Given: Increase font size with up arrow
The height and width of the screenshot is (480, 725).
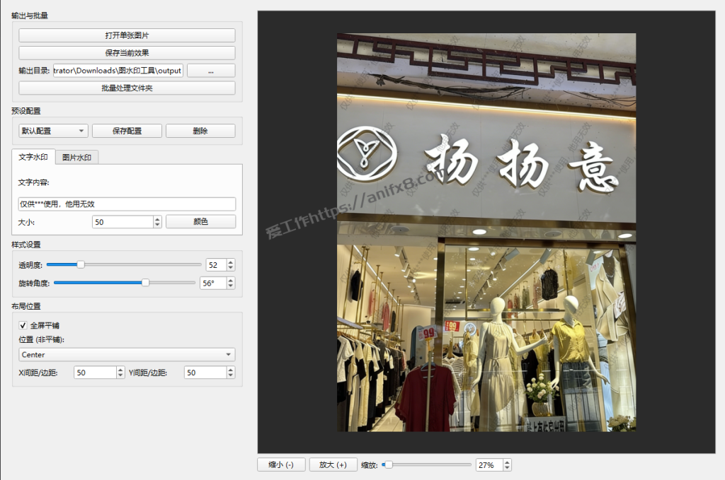Looking at the screenshot, I should coord(157,219).
